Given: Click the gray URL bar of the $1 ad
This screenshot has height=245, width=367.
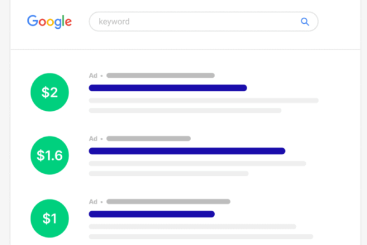Looking at the screenshot, I should tap(169, 202).
